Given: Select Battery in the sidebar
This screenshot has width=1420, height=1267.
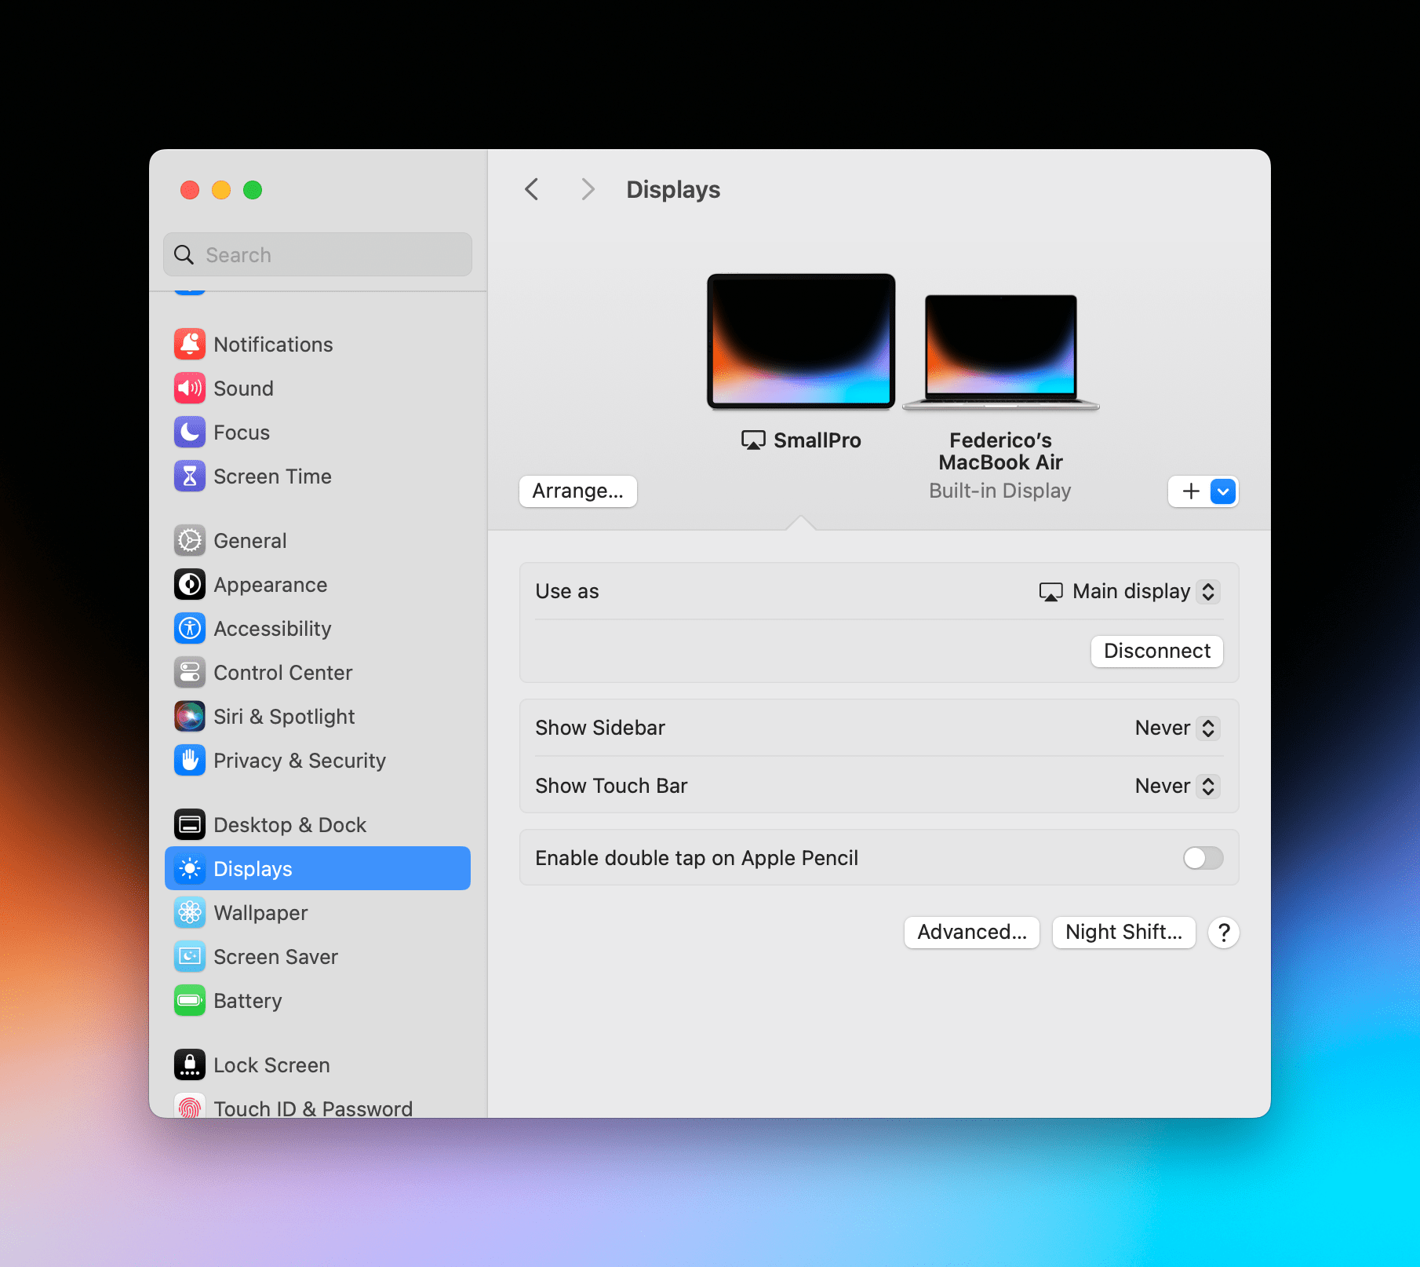Looking at the screenshot, I should pyautogui.click(x=318, y=1000).
